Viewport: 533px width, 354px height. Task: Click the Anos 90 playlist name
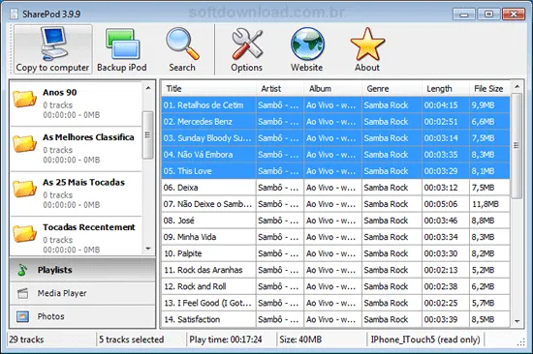[x=60, y=92]
